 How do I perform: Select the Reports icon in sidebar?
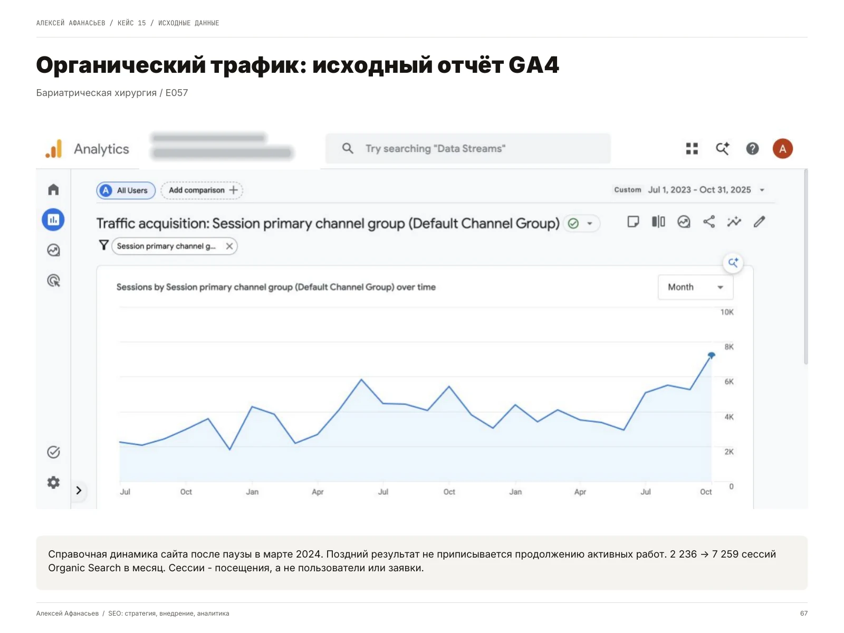pyautogui.click(x=53, y=219)
